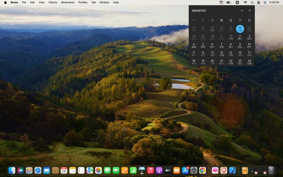Open Spotlight search magnifier icon
The width and height of the screenshot is (283, 177).
point(252,2)
